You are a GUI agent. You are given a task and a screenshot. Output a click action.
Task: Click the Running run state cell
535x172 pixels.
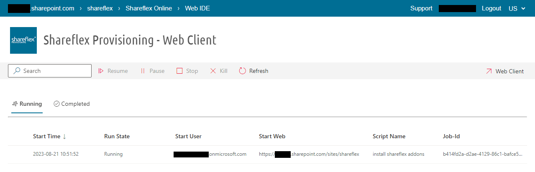click(x=113, y=154)
